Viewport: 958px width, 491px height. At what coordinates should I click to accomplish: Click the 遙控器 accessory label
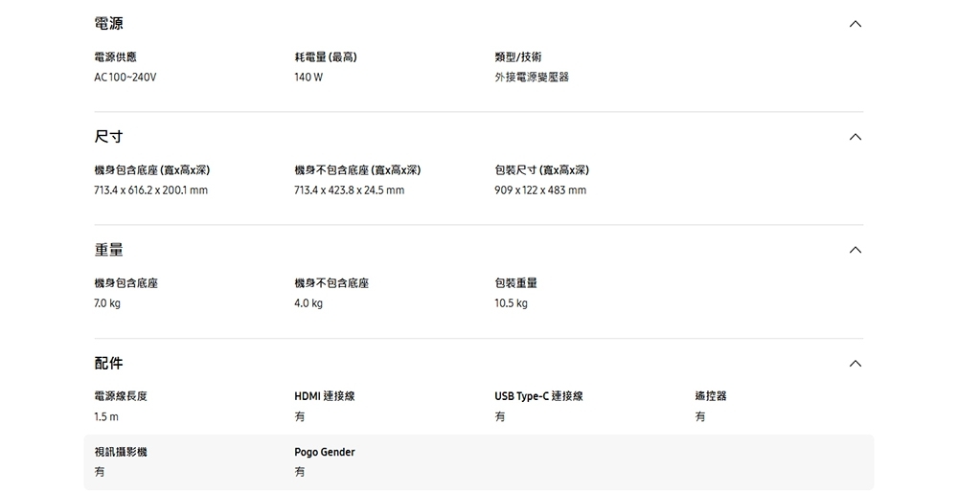pyautogui.click(x=711, y=396)
